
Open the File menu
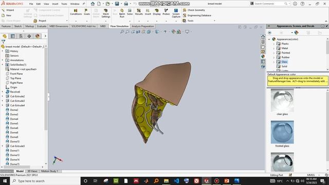click(31, 4)
